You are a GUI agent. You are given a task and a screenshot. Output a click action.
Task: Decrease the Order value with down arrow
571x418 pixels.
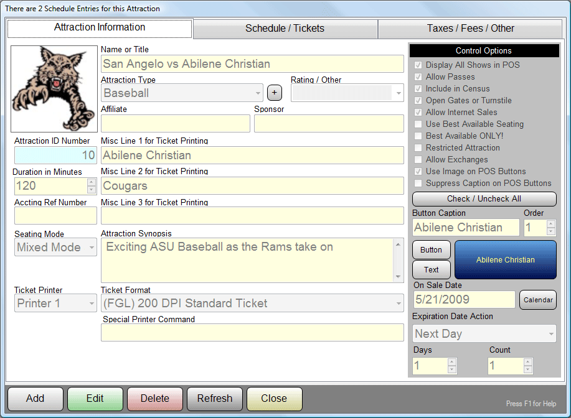(x=551, y=231)
